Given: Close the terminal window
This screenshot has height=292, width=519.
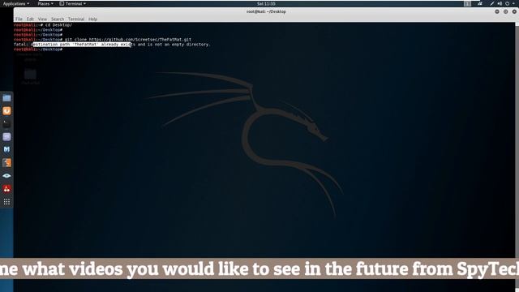Looking at the screenshot, I should click(514, 11).
